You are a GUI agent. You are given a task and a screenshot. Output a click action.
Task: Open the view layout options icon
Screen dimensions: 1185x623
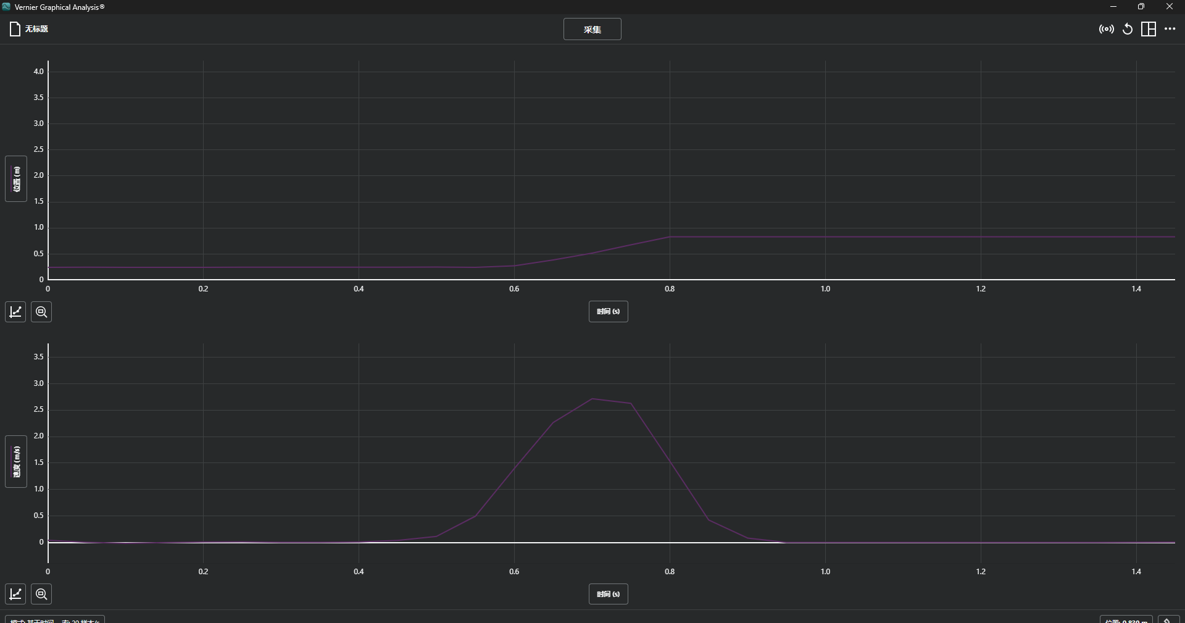(x=1149, y=29)
